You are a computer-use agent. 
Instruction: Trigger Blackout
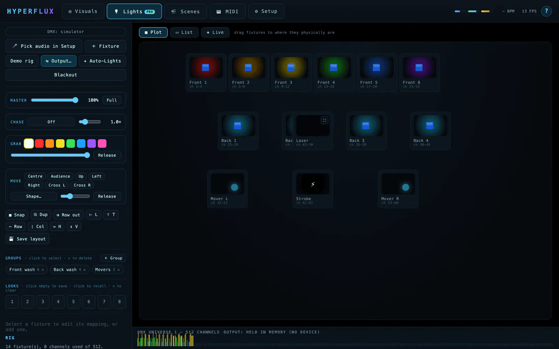66,75
